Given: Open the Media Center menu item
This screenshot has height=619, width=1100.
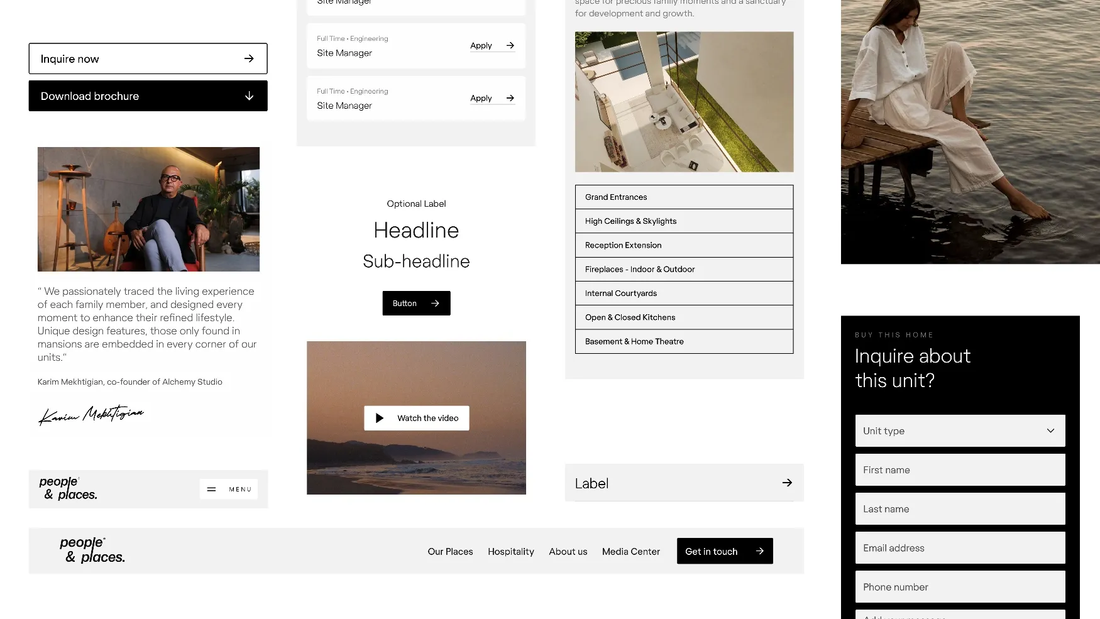Looking at the screenshot, I should pos(631,551).
